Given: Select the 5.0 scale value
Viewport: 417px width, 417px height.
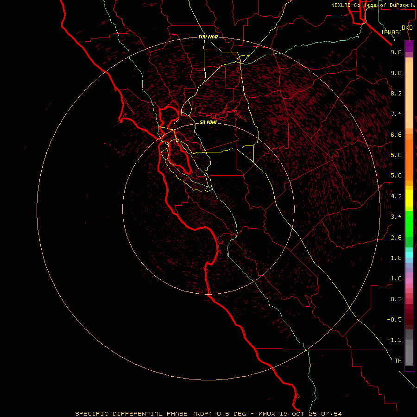Looking at the screenshot, I should (396, 176).
